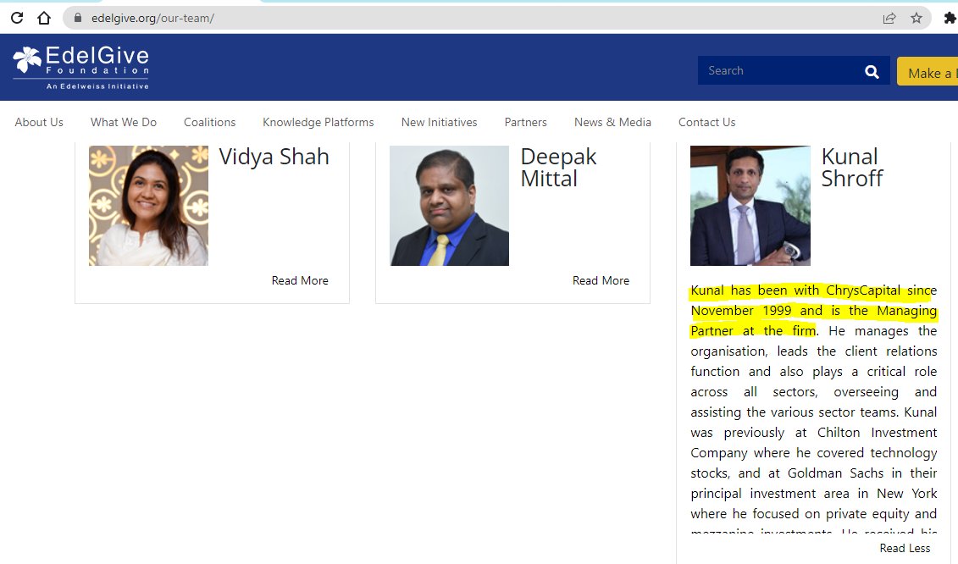Viewport: 958px width, 564px height.
Task: Expand Deepak Mittal's bio with Read More
Action: (601, 280)
